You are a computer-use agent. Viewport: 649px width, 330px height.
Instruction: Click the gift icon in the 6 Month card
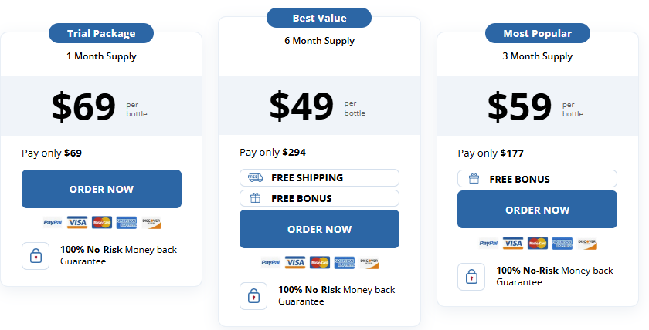point(256,198)
